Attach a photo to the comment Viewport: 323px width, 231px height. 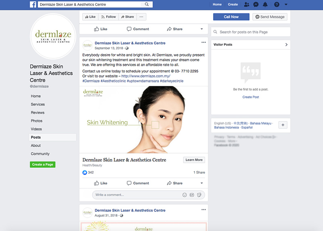192,195
